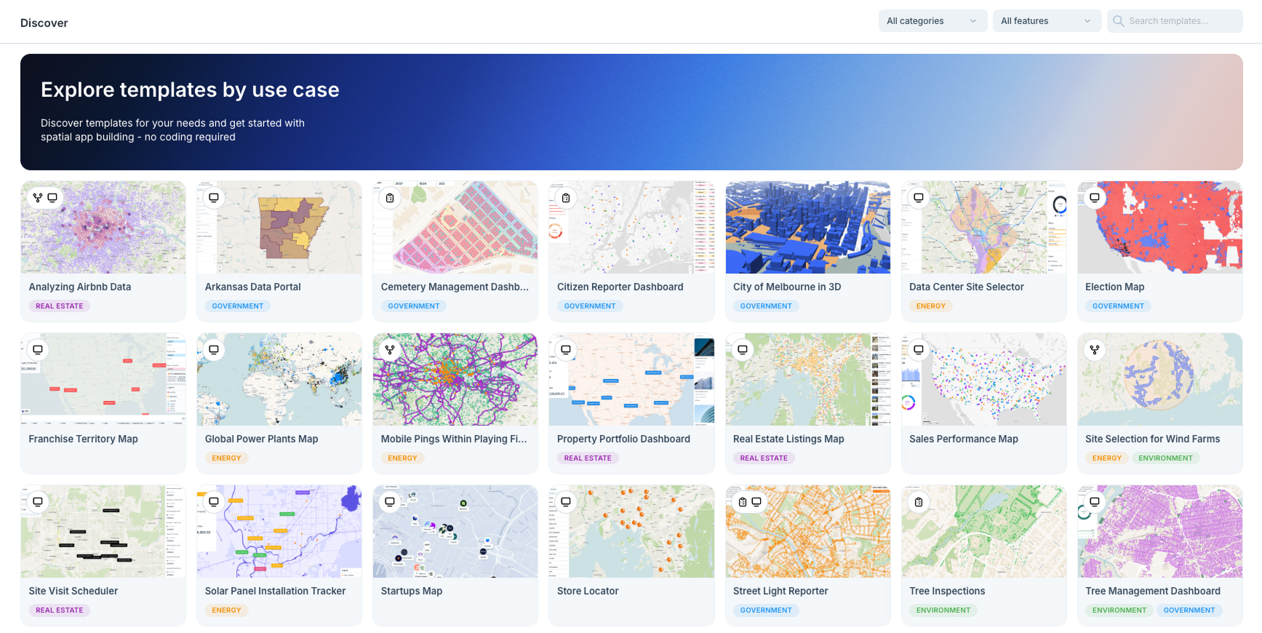Image resolution: width=1262 pixels, height=633 pixels.
Task: Open the All categories dropdown
Action: 932,21
